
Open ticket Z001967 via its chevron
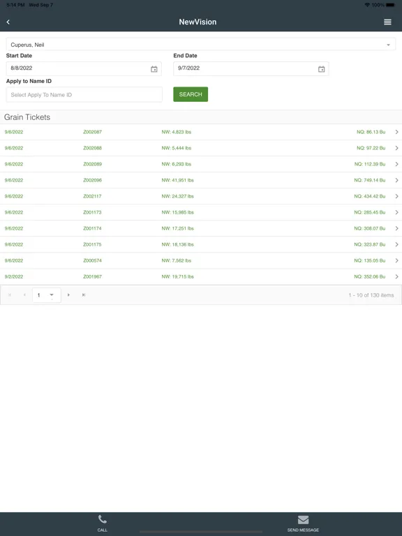pyautogui.click(x=396, y=276)
